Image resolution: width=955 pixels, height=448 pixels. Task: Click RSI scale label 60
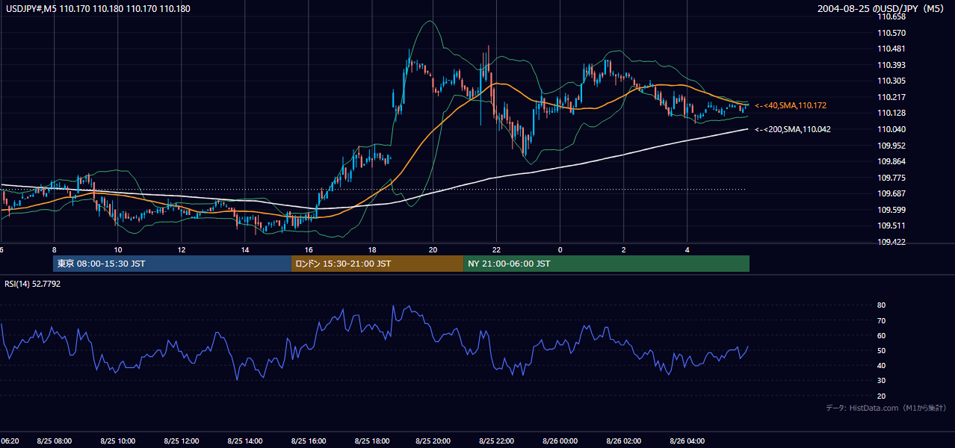coord(882,335)
